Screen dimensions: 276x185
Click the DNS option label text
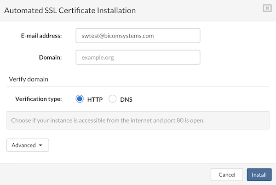[x=126, y=99]
